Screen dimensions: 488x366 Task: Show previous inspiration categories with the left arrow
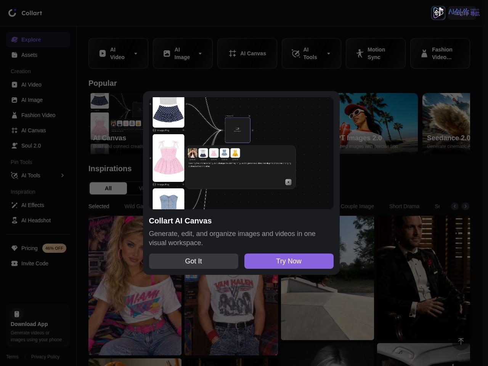click(x=455, y=206)
